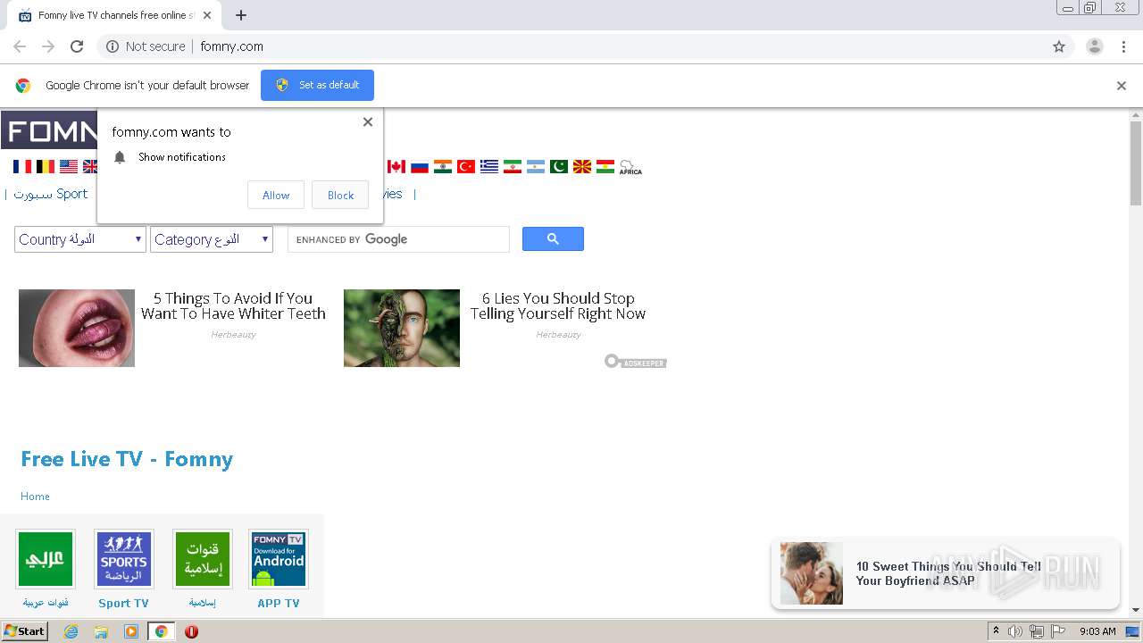Image resolution: width=1143 pixels, height=643 pixels.
Task: Click the Kurdistan flag icon
Action: pos(605,166)
